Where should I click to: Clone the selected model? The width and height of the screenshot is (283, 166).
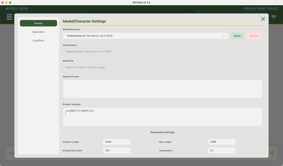237,36
